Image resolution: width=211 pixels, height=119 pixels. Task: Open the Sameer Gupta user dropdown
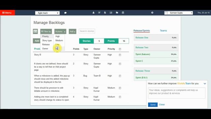[x=178, y=13]
